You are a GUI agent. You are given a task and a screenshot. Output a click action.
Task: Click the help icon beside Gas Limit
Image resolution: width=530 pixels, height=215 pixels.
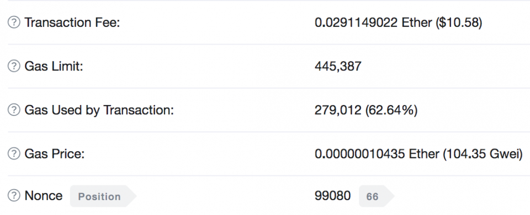(14, 66)
